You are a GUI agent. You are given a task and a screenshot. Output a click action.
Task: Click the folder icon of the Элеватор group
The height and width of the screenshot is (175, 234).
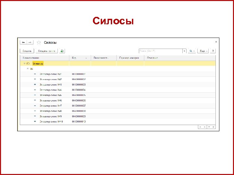(x=28, y=64)
